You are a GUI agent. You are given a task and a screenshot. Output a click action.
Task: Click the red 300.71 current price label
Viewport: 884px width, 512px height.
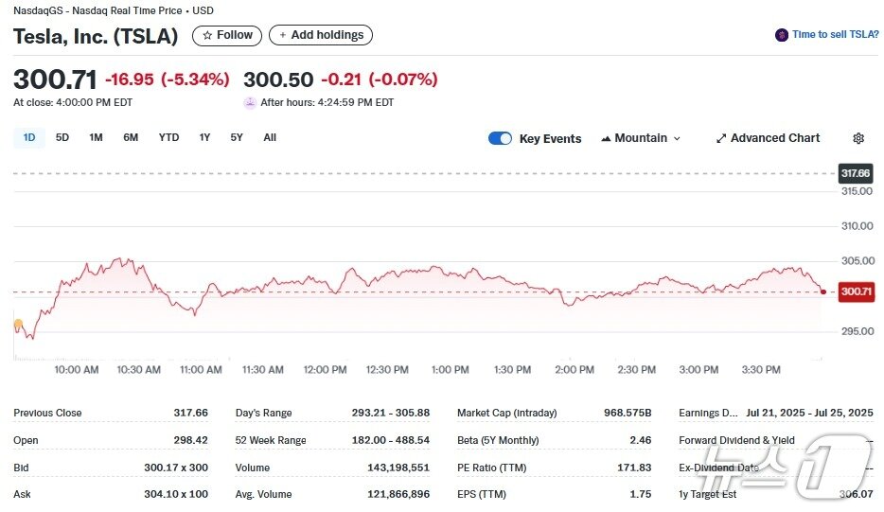tap(856, 292)
